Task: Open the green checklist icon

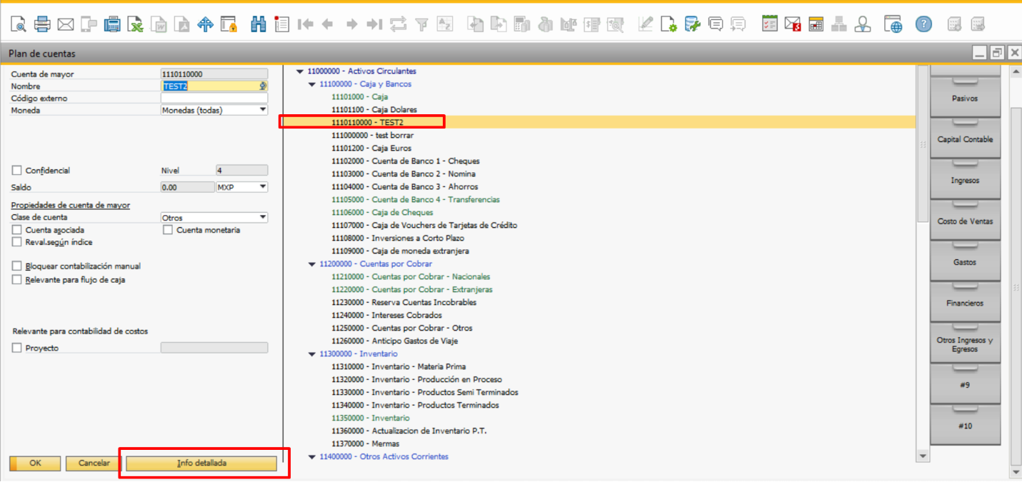Action: (x=769, y=24)
